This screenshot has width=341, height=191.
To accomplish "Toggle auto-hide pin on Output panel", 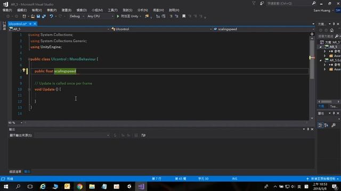I will [x=308, y=129].
